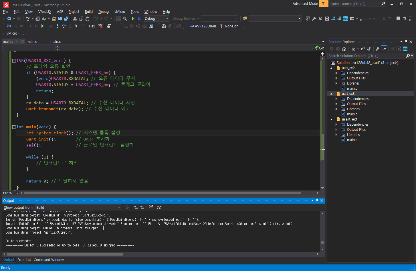Click the Step Into arrow icon
The image size is (416, 271).
58,26
